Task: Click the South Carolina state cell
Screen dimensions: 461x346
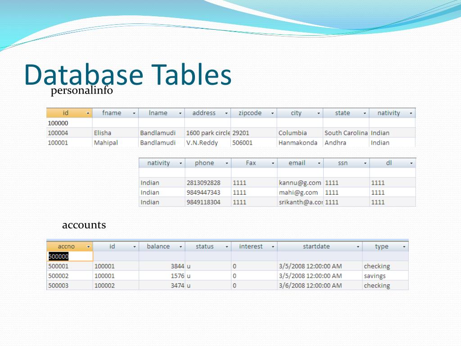Action: 346,133
